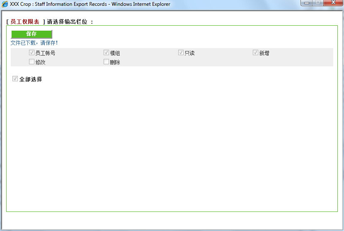Close the Staff Information Export Records window
Viewport: 344px width, 231px height.
[x=333, y=3]
